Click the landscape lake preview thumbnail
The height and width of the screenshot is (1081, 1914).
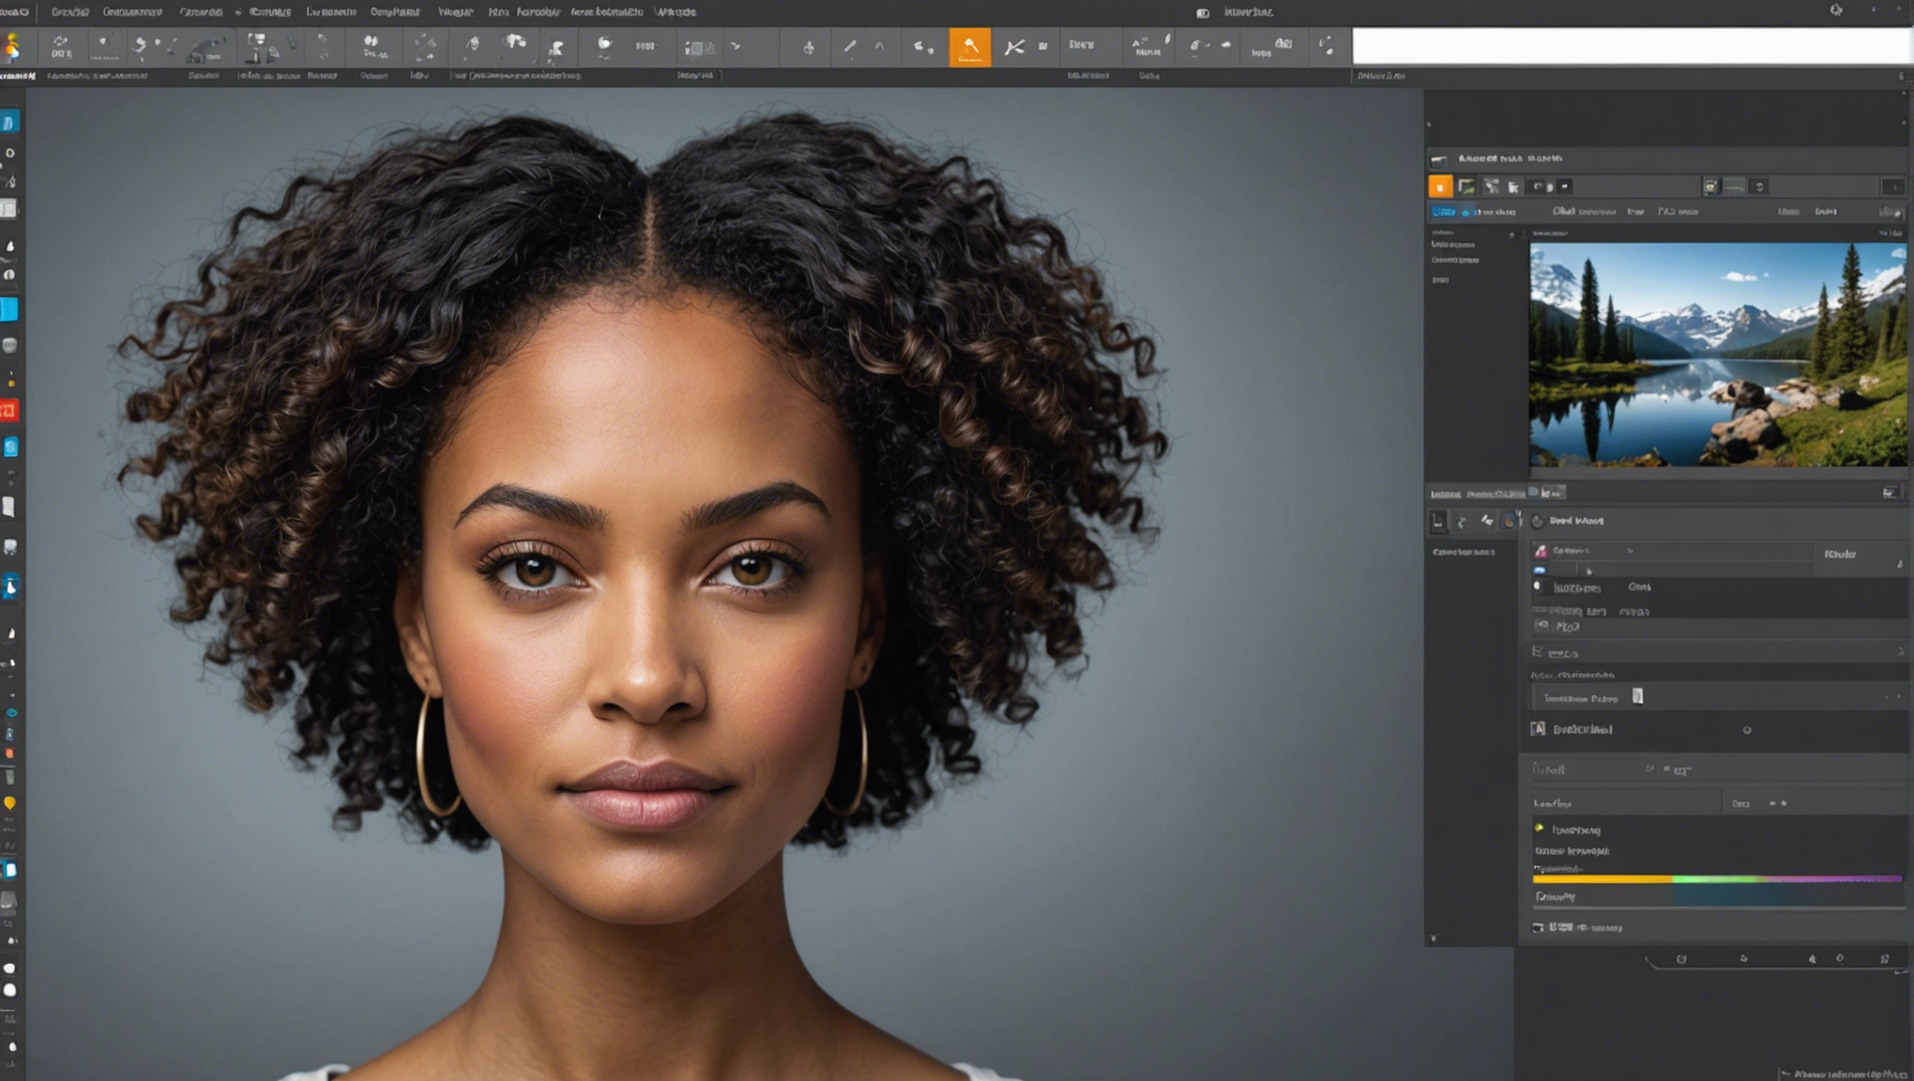coord(1718,355)
